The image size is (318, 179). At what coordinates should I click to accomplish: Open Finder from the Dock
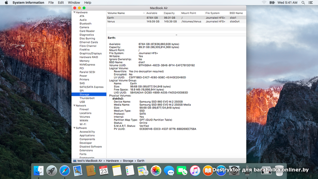39,171
